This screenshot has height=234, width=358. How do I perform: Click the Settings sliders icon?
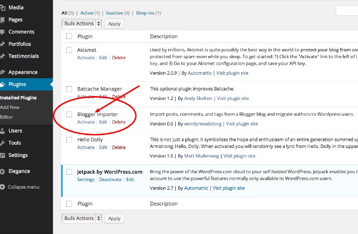[x=2, y=155]
